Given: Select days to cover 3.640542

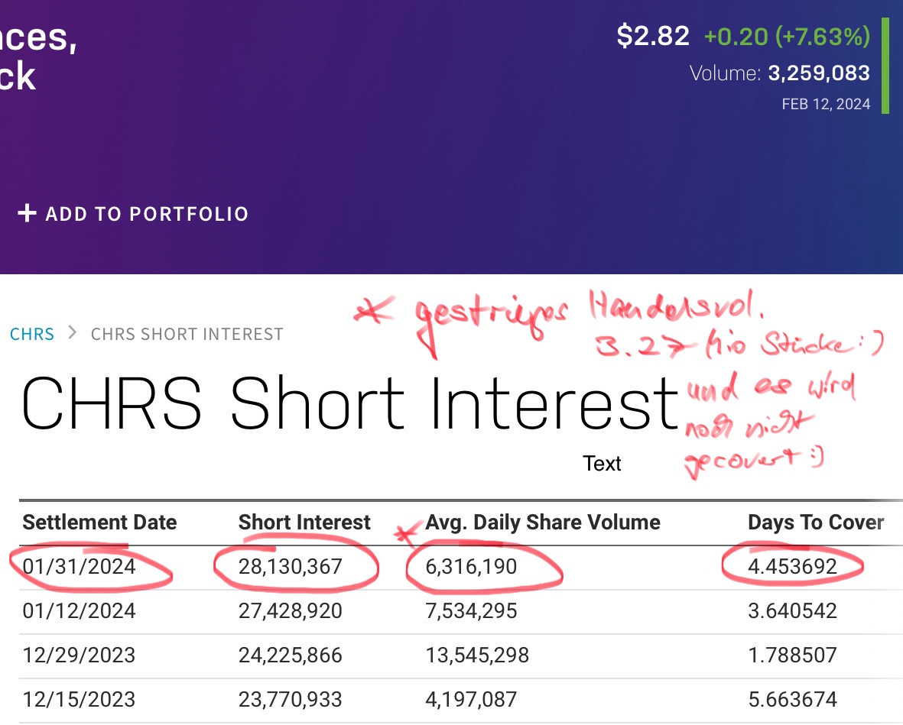Looking at the screenshot, I should [792, 610].
